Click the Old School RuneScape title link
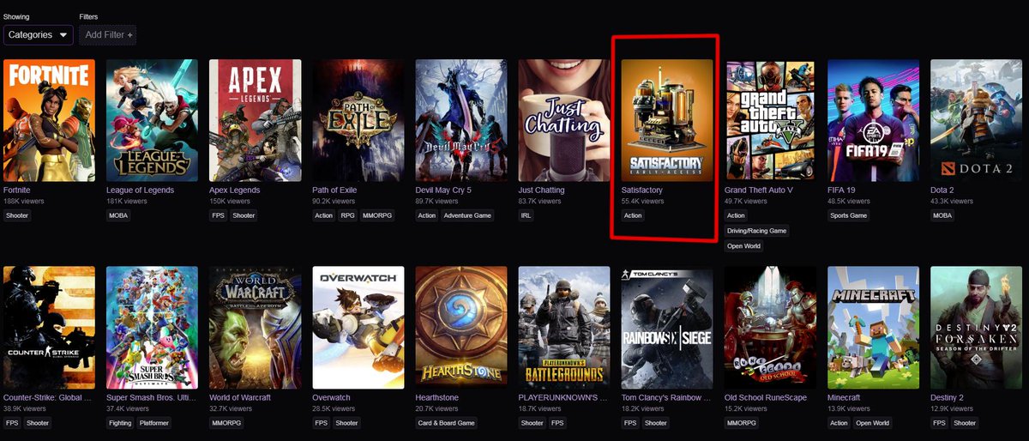Viewport: 1029px width, 441px height. coord(765,397)
